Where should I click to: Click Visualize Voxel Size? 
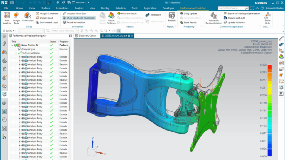click(x=74, y=14)
